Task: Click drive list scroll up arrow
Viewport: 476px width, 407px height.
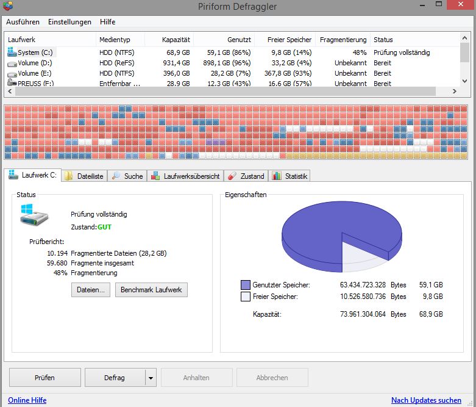Action: (x=464, y=38)
